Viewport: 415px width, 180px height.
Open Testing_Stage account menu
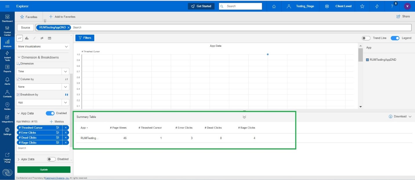pyautogui.click(x=300, y=6)
